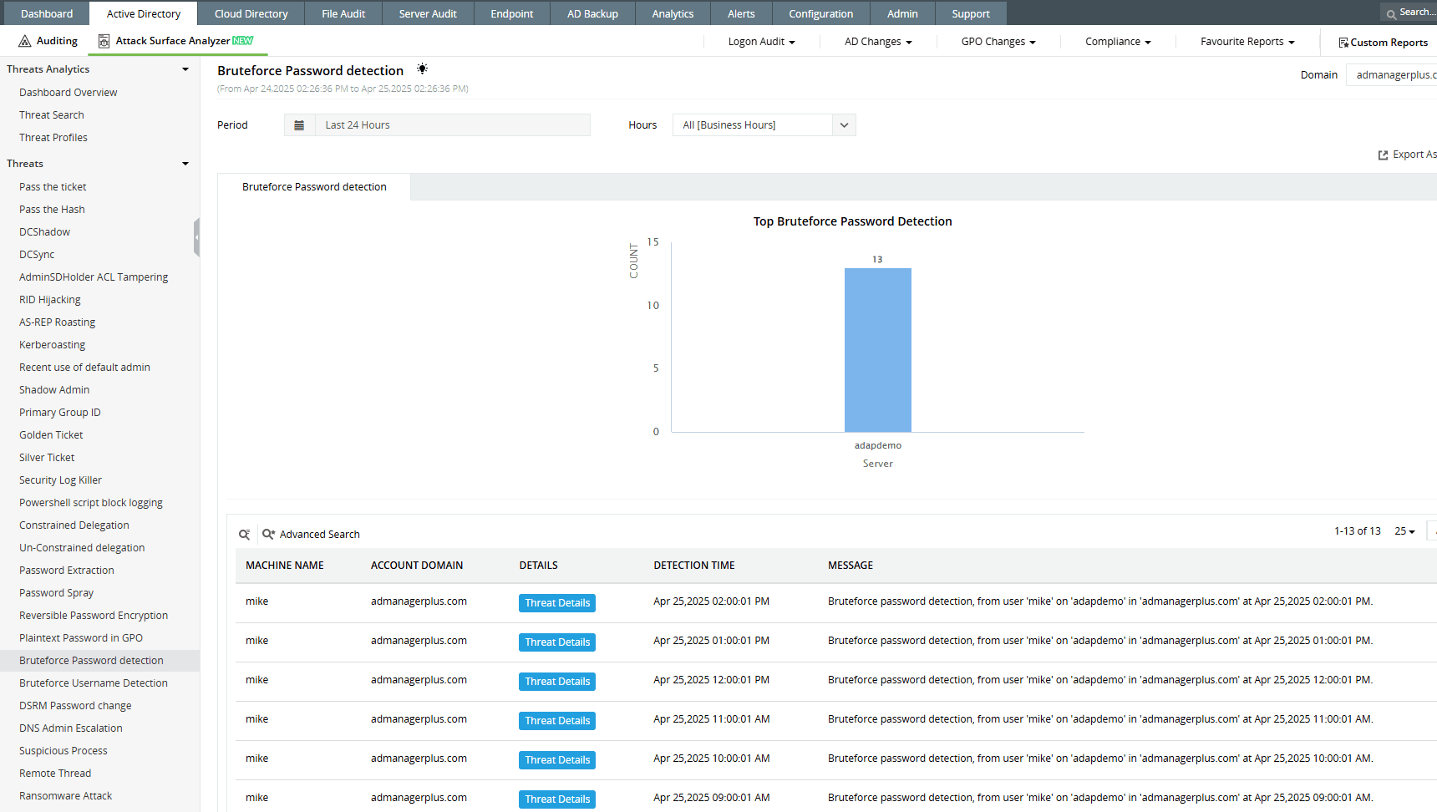Open the Threat Search report

click(x=51, y=114)
